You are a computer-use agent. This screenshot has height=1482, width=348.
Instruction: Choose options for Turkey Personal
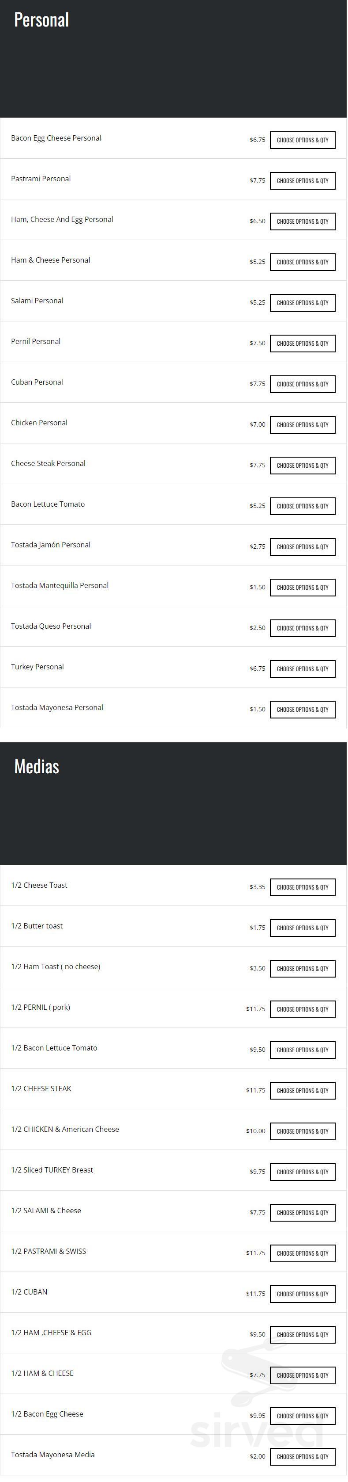(303, 669)
